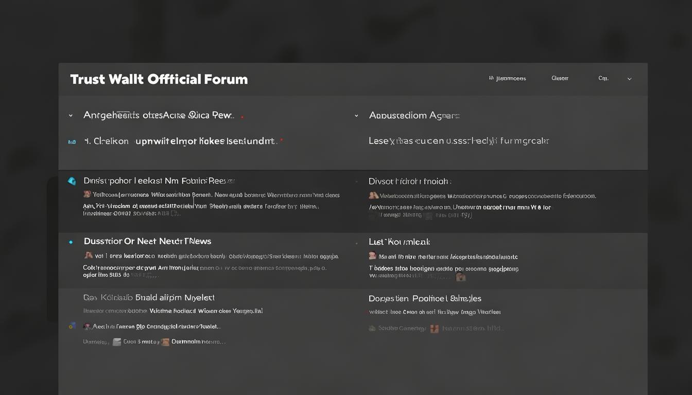
Task: Click the orange avatar after 'Sodbu Canenrg'
Action: pos(434,328)
